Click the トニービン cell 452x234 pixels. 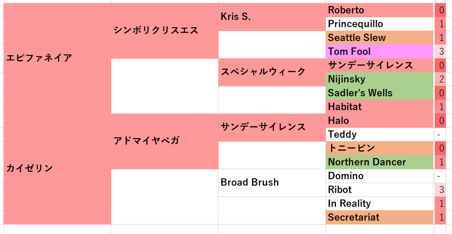pyautogui.click(x=379, y=148)
